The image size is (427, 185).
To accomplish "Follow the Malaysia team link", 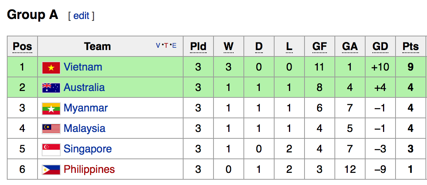I will (84, 129).
